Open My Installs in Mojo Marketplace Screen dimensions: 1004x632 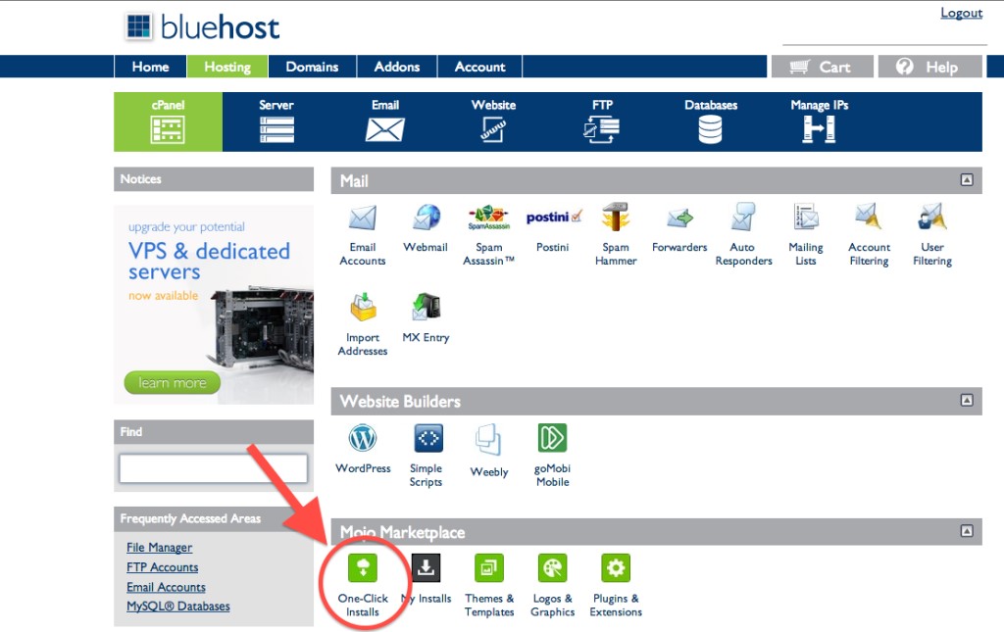click(427, 579)
